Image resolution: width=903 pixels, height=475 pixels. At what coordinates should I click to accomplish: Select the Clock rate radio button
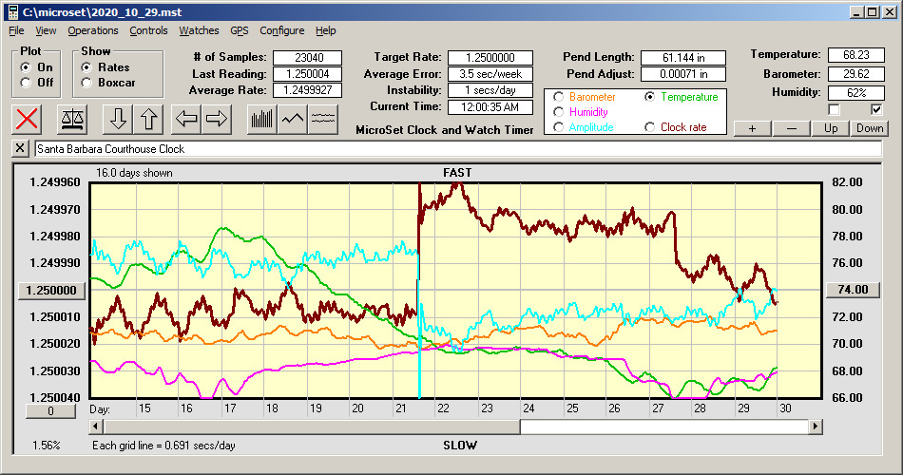tap(651, 127)
